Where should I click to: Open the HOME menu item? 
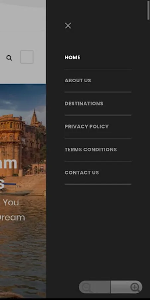[72, 58]
